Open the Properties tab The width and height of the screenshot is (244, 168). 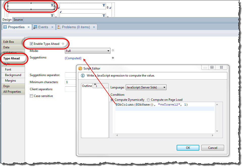pos(16,27)
